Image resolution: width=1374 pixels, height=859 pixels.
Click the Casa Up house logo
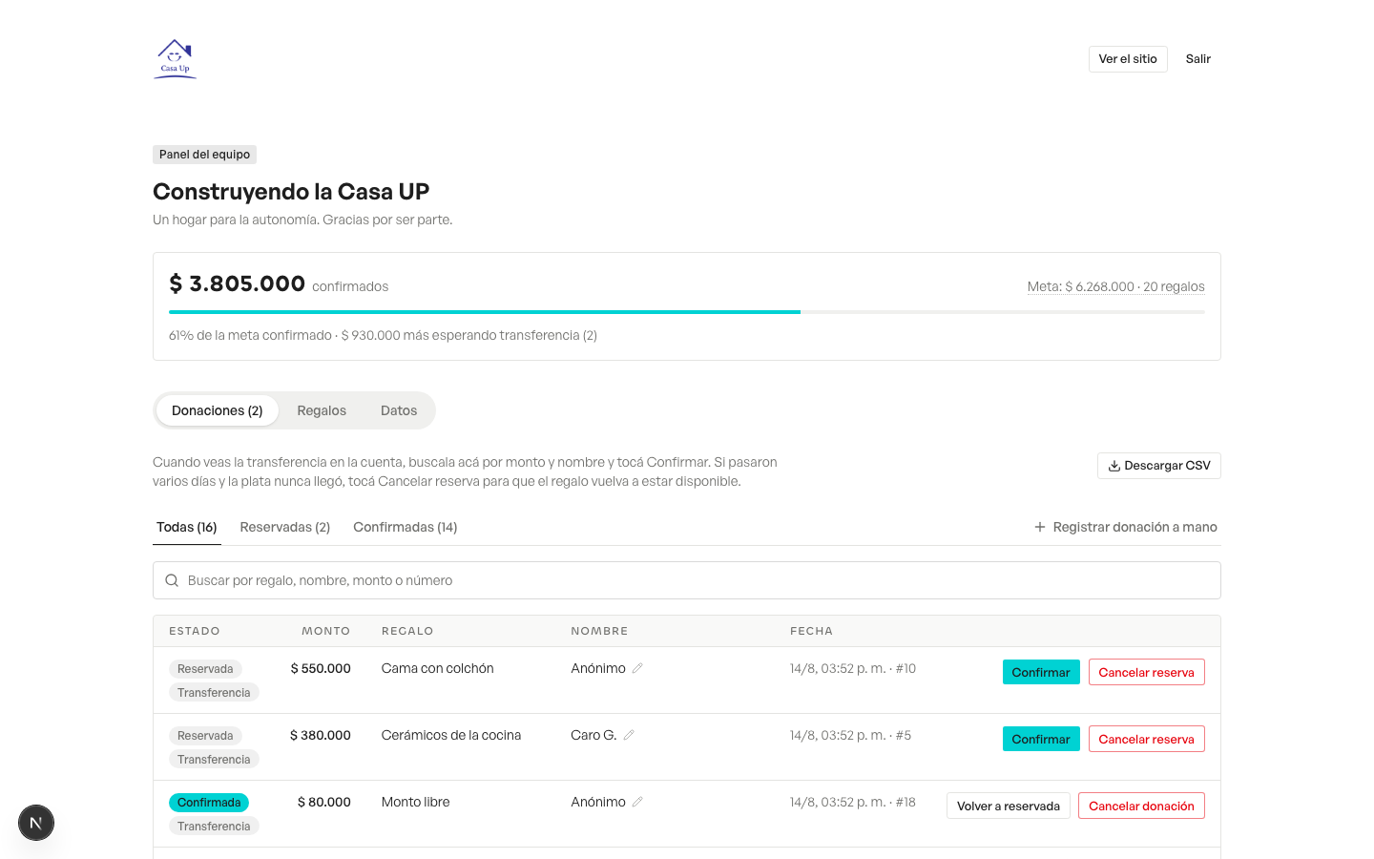175,59
